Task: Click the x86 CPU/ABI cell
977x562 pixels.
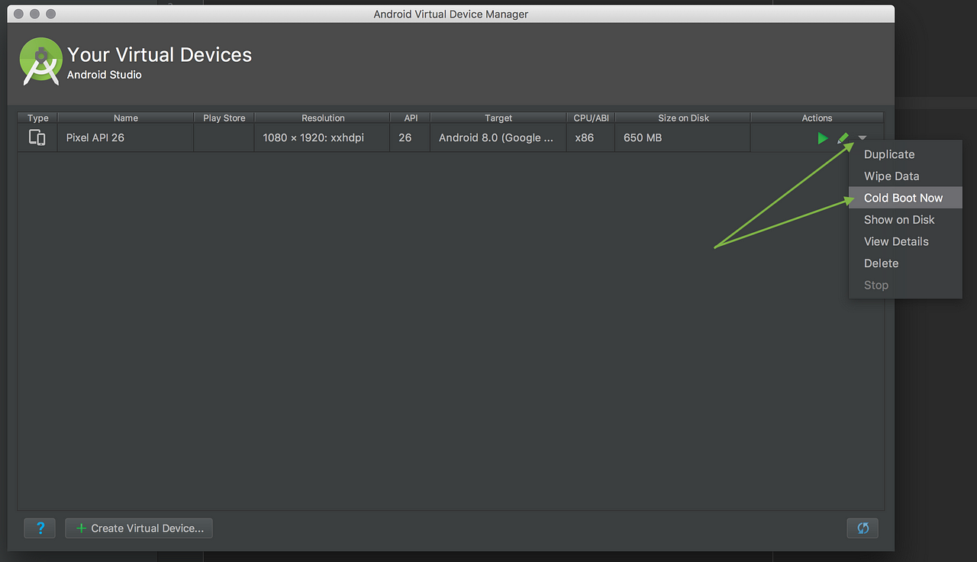Action: click(591, 138)
